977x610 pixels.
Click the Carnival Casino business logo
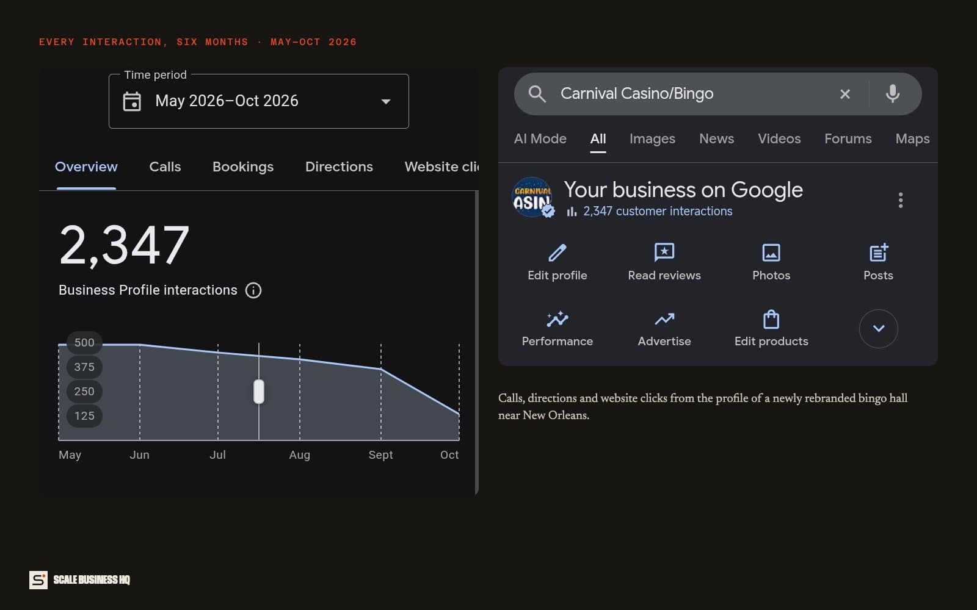click(532, 197)
